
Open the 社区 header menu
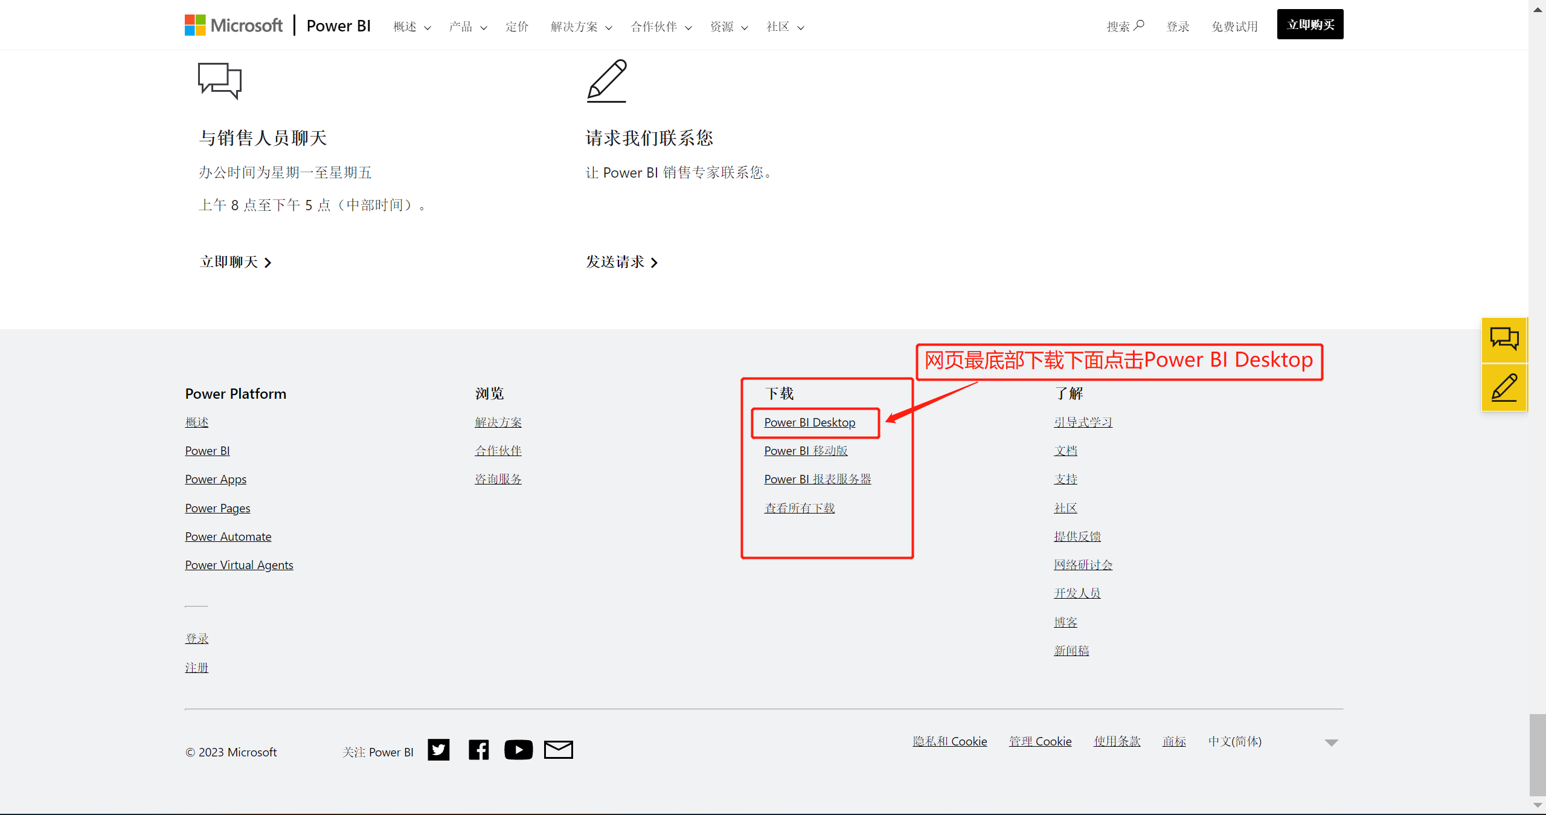coord(785,27)
